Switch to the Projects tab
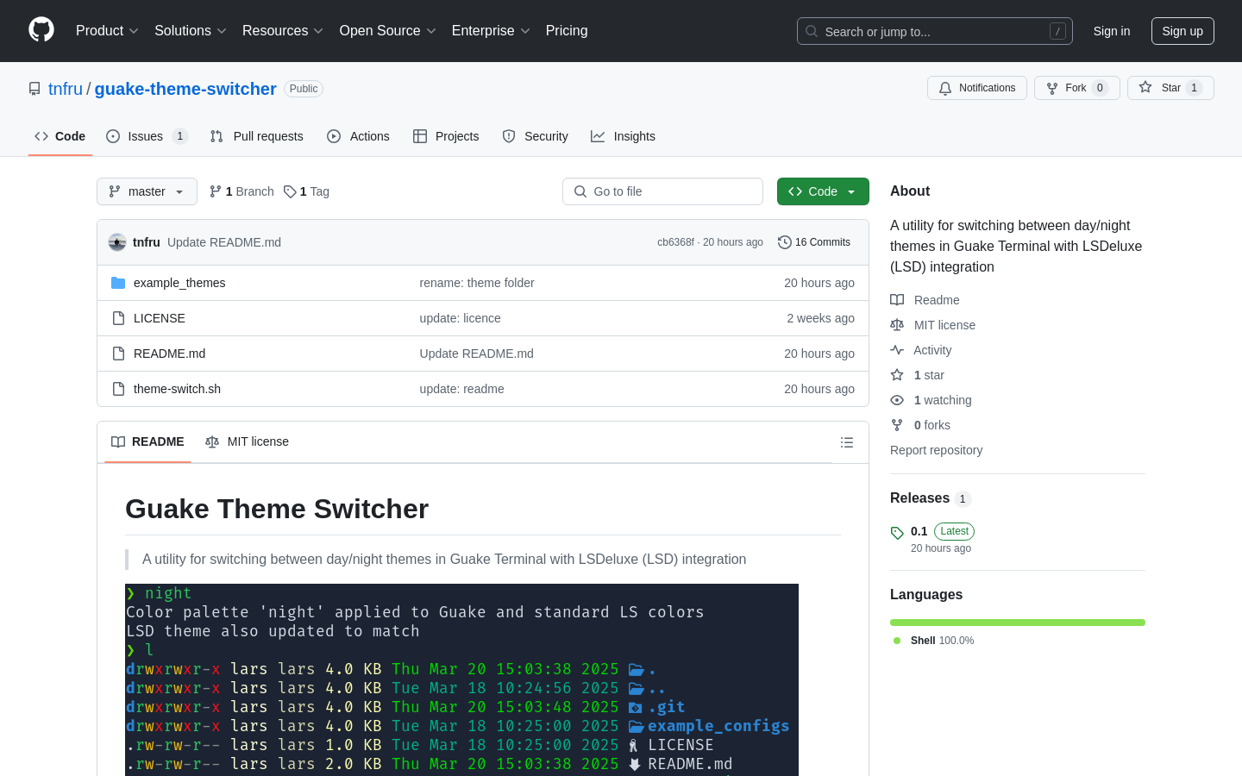 pyautogui.click(x=446, y=136)
